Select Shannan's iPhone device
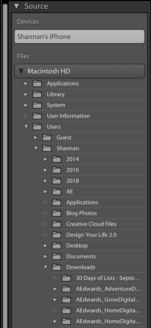The height and width of the screenshot is (328, 151). [x=80, y=37]
